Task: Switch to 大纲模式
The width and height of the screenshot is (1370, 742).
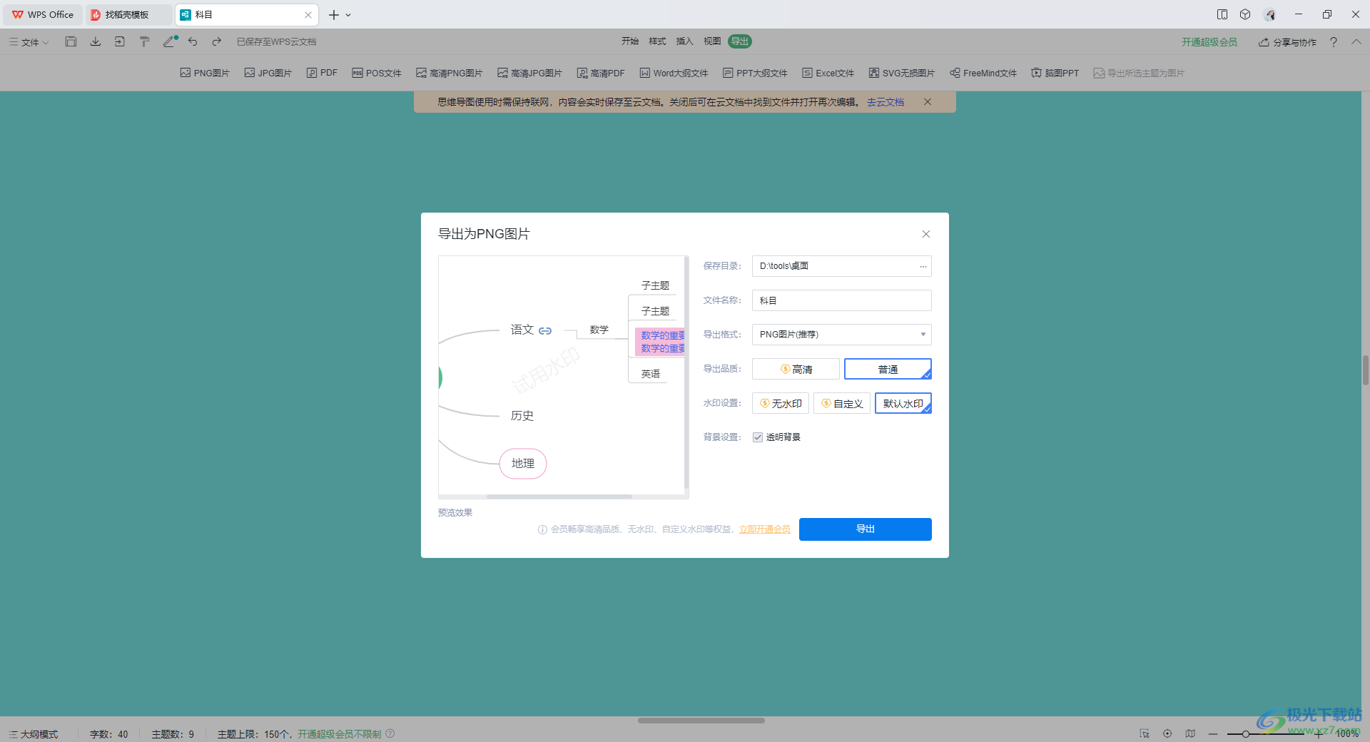Action: tap(34, 734)
